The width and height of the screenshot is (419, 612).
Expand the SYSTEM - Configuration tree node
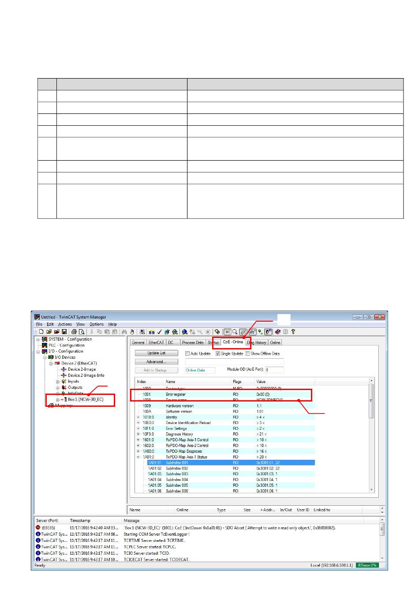[x=38, y=340]
